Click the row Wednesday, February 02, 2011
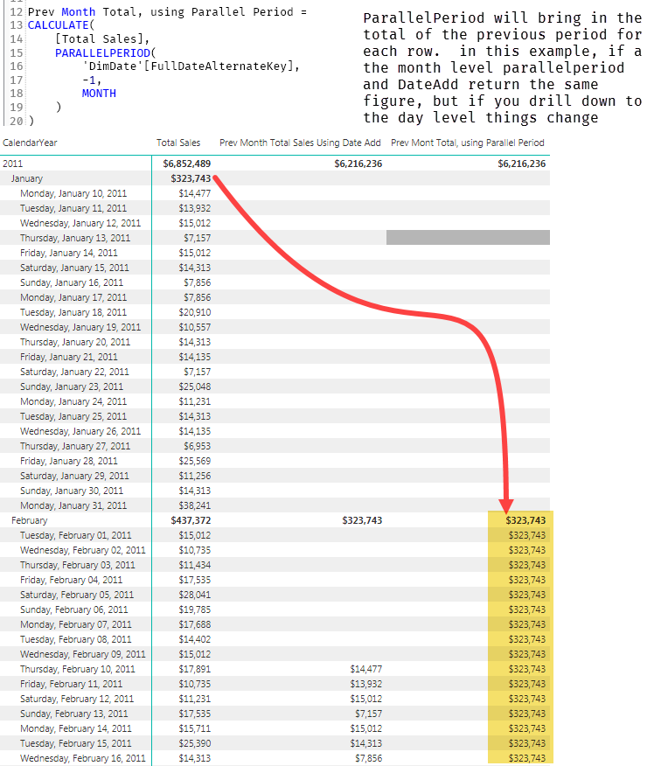This screenshot has width=668, height=766. [x=275, y=550]
